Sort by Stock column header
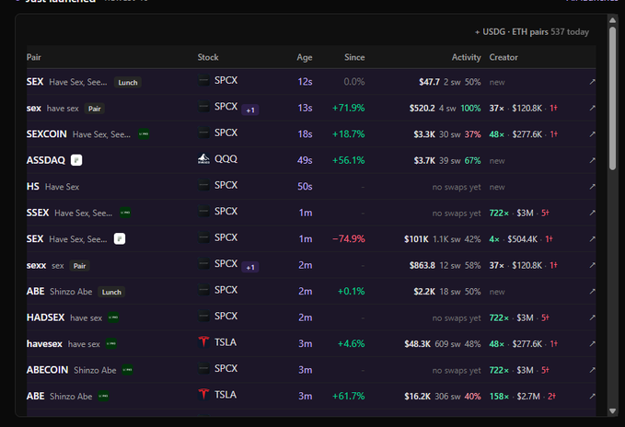625x427 pixels. [x=208, y=57]
